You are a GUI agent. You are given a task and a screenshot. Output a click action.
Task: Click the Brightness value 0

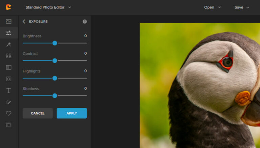coord(85,36)
